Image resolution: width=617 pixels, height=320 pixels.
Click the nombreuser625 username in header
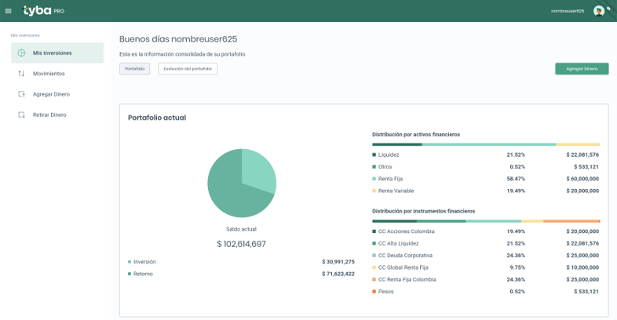click(x=567, y=11)
